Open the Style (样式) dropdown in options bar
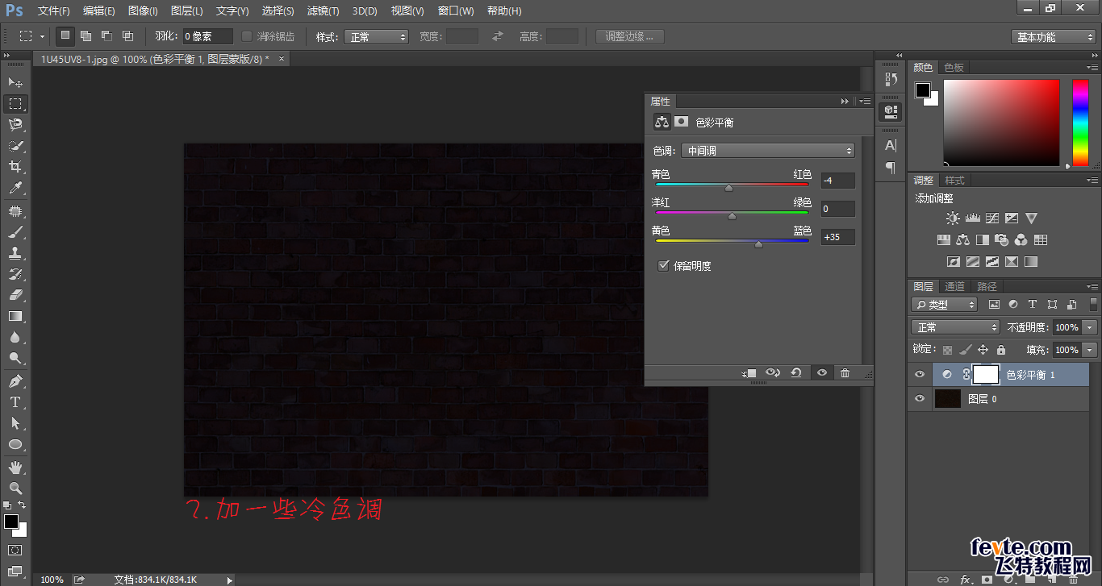The height and width of the screenshot is (586, 1102). [376, 37]
